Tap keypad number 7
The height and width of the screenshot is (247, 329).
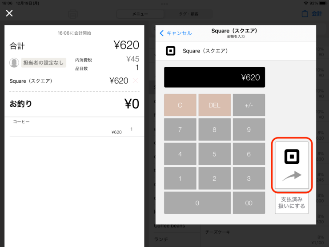point(180,130)
